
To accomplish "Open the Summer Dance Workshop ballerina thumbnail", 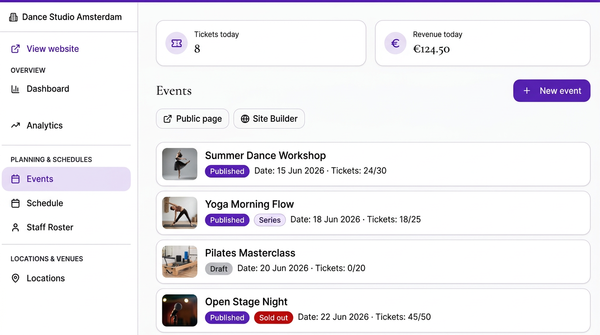I will click(x=180, y=164).
